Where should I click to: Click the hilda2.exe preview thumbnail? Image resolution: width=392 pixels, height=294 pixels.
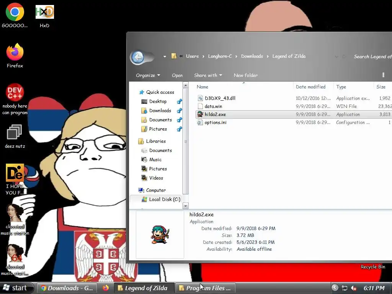160,235
